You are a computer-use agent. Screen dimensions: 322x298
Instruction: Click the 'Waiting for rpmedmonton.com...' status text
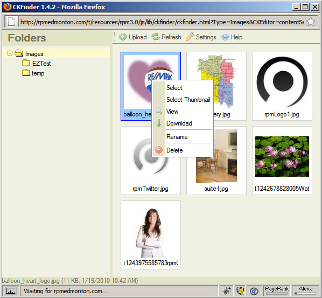point(65,291)
